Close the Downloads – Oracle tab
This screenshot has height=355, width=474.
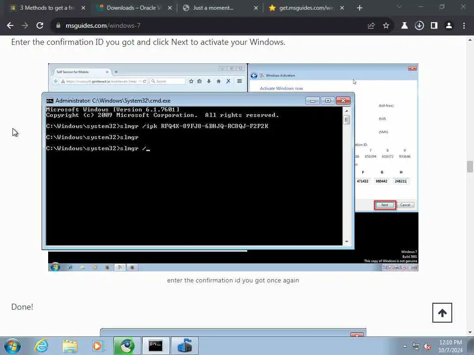[170, 8]
